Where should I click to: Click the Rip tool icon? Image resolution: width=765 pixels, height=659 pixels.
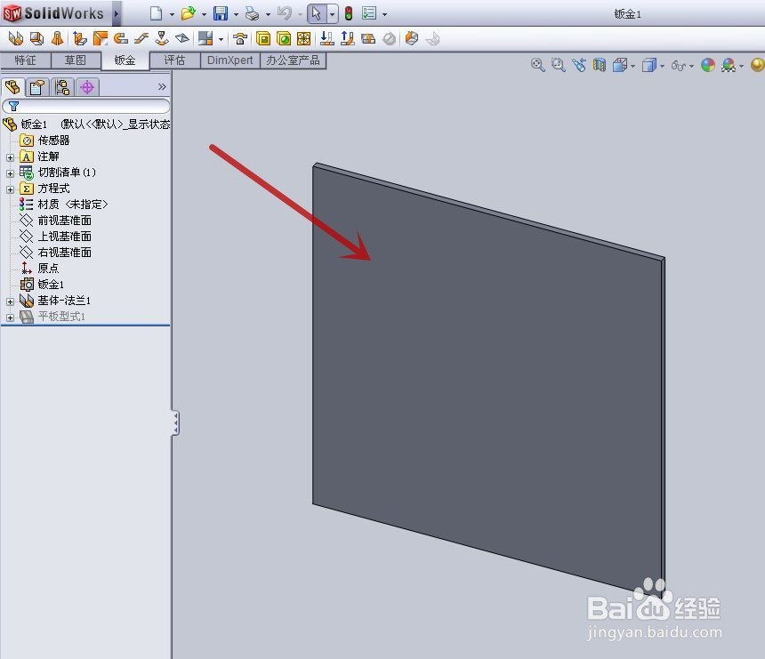pos(412,38)
